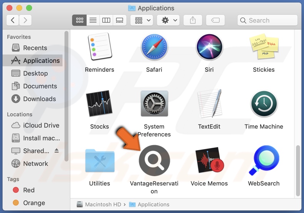Click the System Preferences label

pos(154,130)
